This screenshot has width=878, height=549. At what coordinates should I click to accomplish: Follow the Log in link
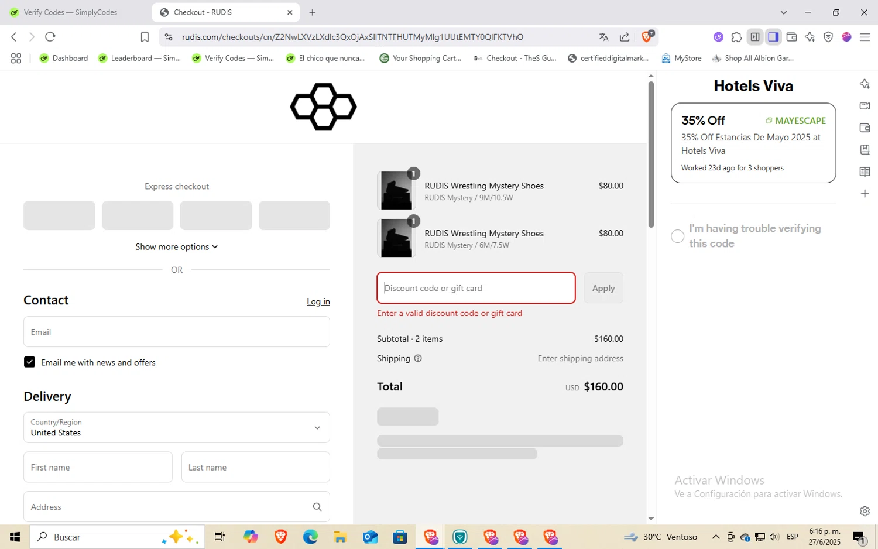pos(318,301)
